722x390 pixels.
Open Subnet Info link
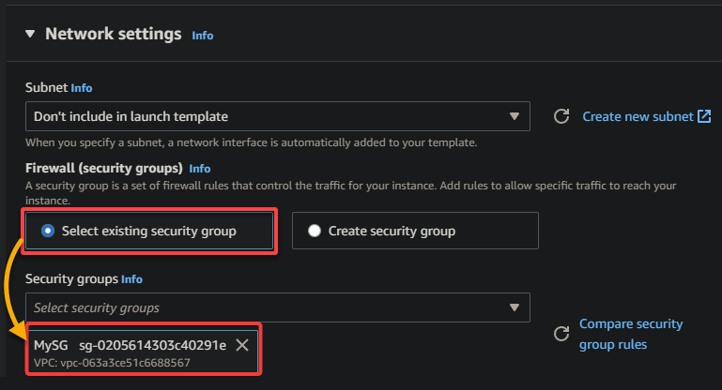[x=82, y=88]
